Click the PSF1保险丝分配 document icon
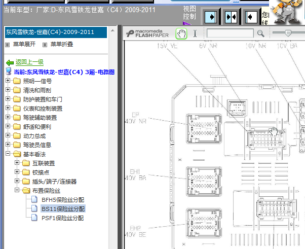This screenshot has width=305, height=249. 34,218
